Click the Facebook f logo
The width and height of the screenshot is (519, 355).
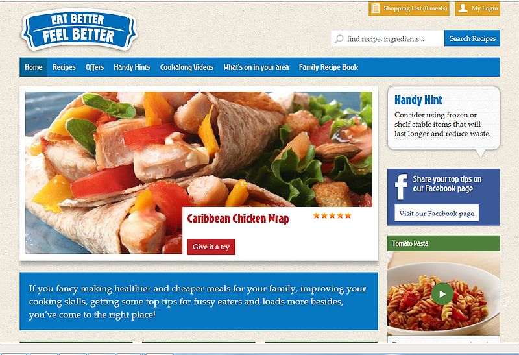401,186
